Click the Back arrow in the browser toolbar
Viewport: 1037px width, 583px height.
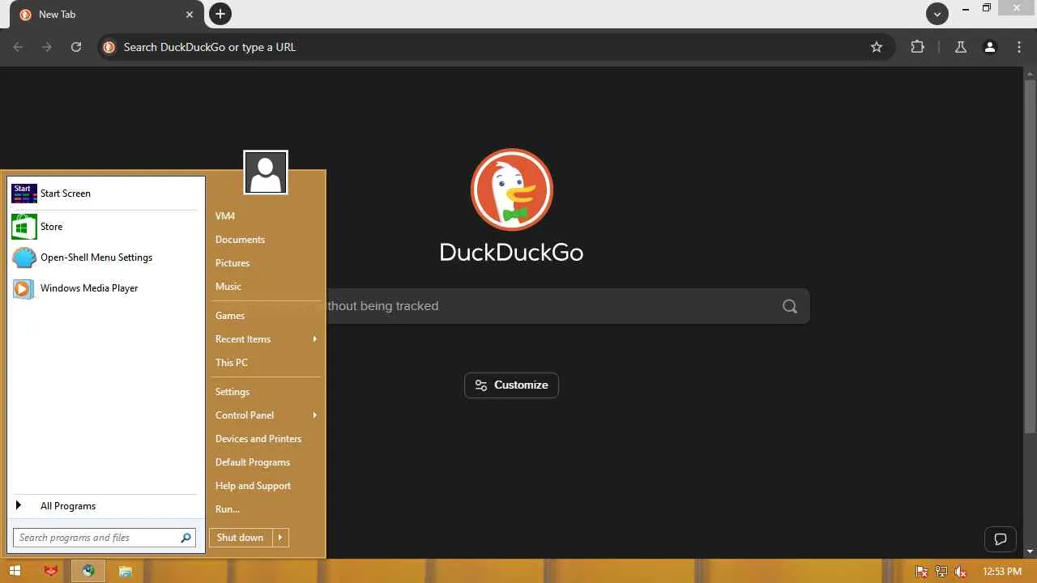(18, 47)
